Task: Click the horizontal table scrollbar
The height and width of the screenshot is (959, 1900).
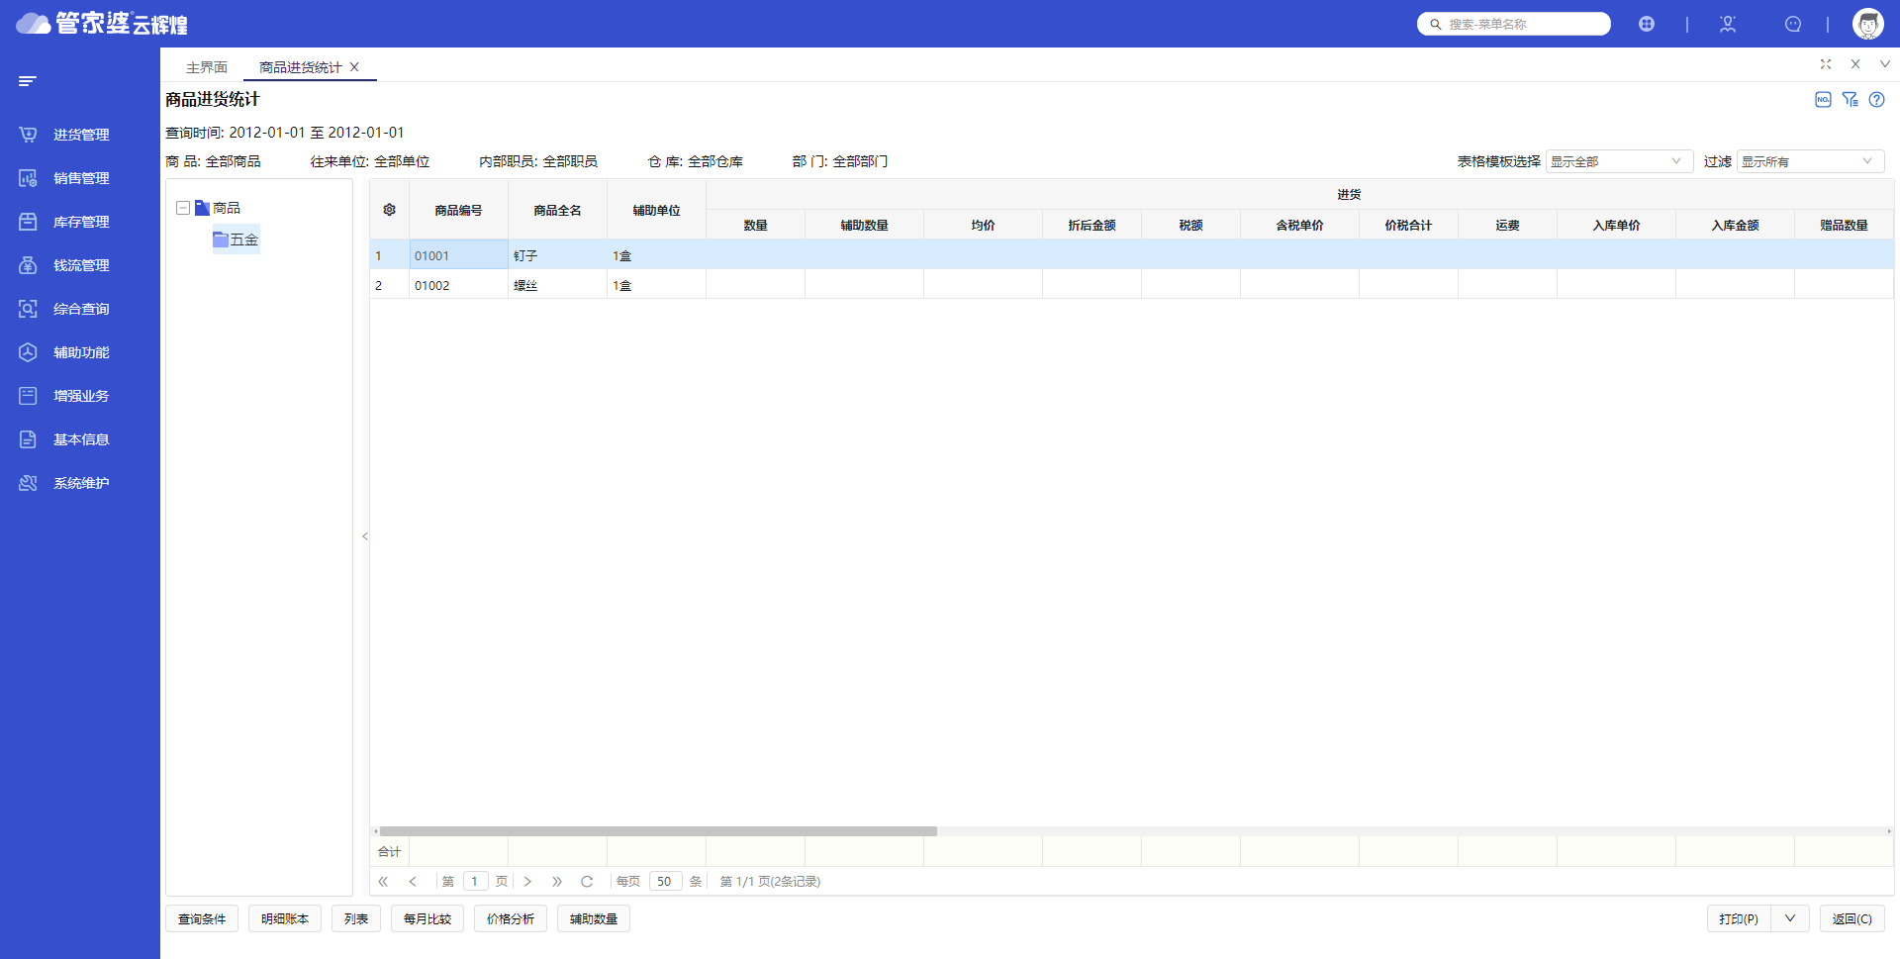Action: pyautogui.click(x=658, y=831)
